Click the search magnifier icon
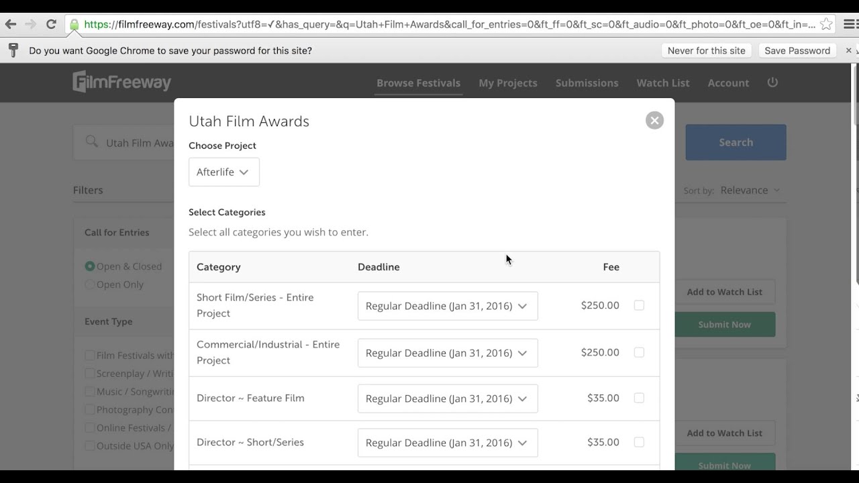This screenshot has width=859, height=483. [x=91, y=142]
